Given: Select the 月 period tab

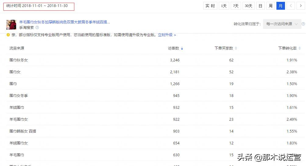Looking at the screenshot, I should (x=281, y=6).
